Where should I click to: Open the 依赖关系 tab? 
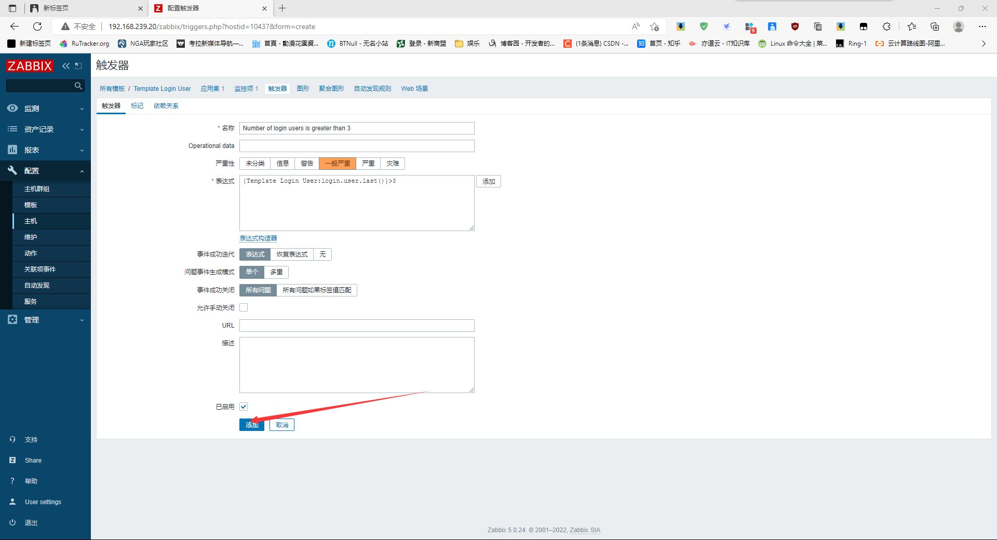pos(166,106)
